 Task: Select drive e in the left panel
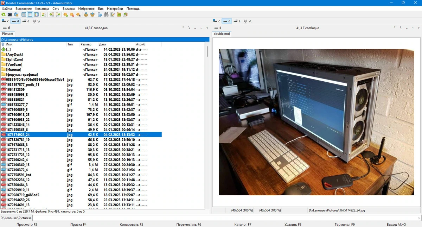pyautogui.click(x=26, y=21)
